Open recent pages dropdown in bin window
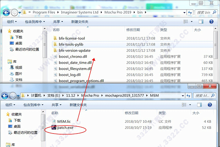 [x=20, y=13]
